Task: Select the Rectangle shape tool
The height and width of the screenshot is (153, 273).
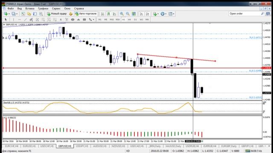Action: [x=84, y=20]
